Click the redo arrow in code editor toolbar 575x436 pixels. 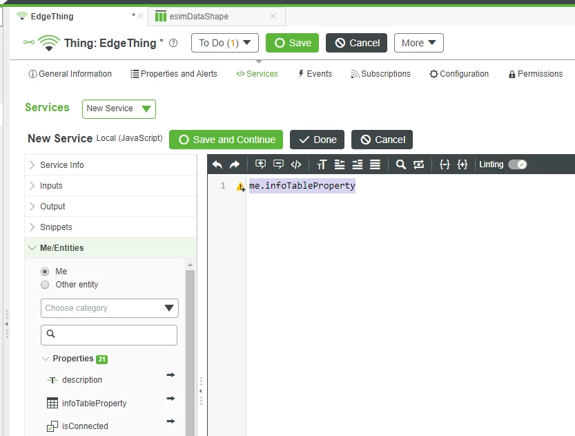point(235,164)
